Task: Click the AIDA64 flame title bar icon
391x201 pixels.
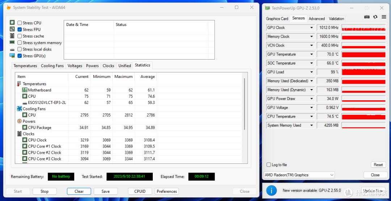Action: pos(8,8)
